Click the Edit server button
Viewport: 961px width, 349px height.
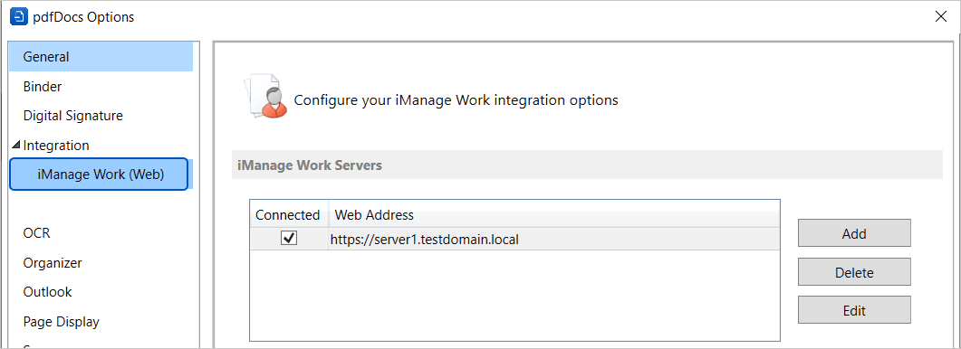coord(854,310)
